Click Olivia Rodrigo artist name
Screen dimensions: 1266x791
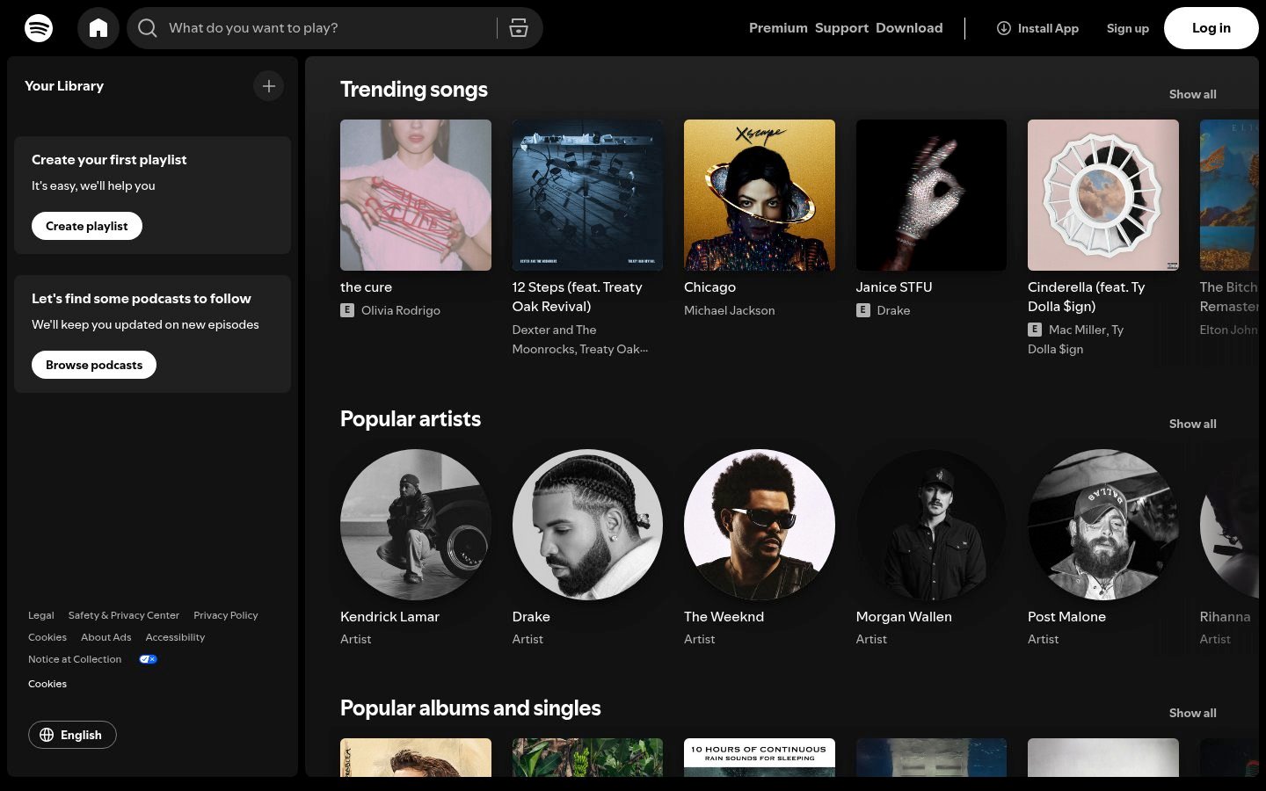click(401, 310)
